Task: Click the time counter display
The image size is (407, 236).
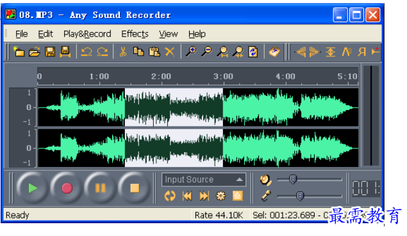Action: click(366, 188)
